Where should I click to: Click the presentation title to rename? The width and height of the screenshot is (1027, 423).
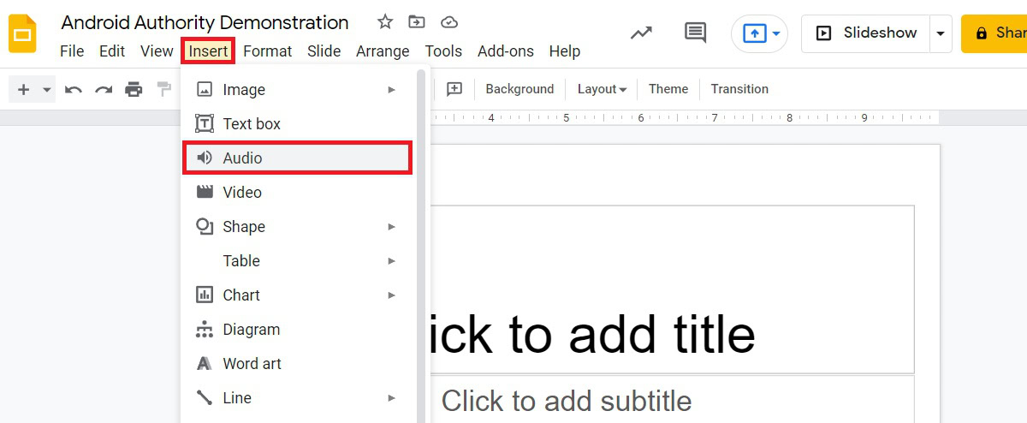[x=205, y=22]
